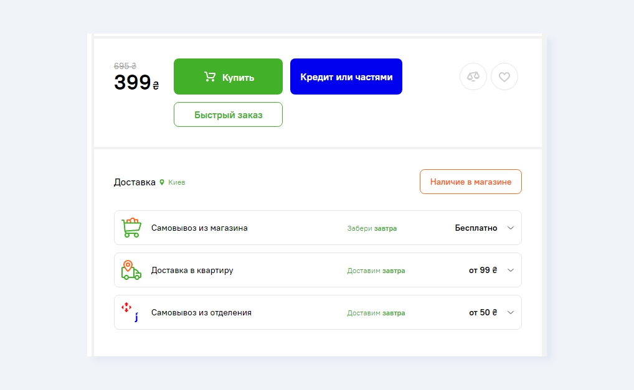The width and height of the screenshot is (634, 390).
Task: Click the Бесплатно price text
Action: tap(476, 228)
